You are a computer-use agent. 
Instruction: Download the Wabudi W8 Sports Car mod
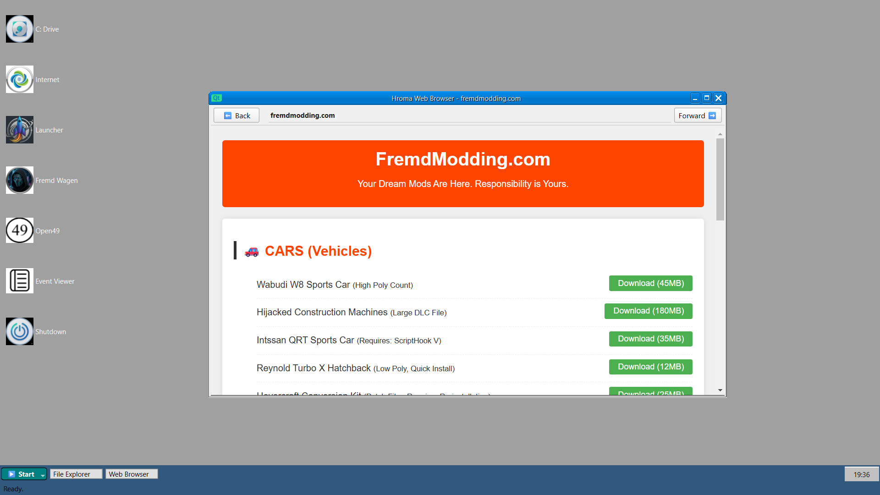pyautogui.click(x=650, y=283)
